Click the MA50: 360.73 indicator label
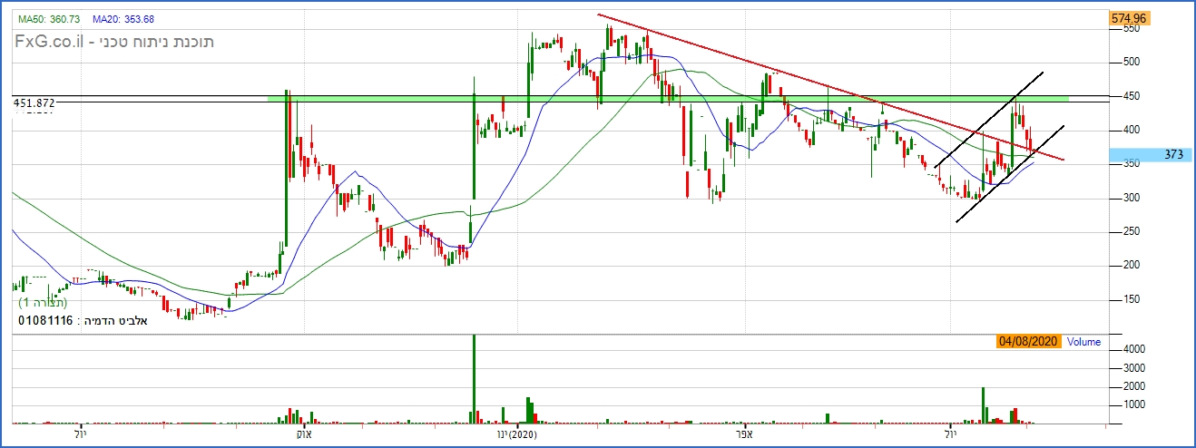 coord(49,20)
